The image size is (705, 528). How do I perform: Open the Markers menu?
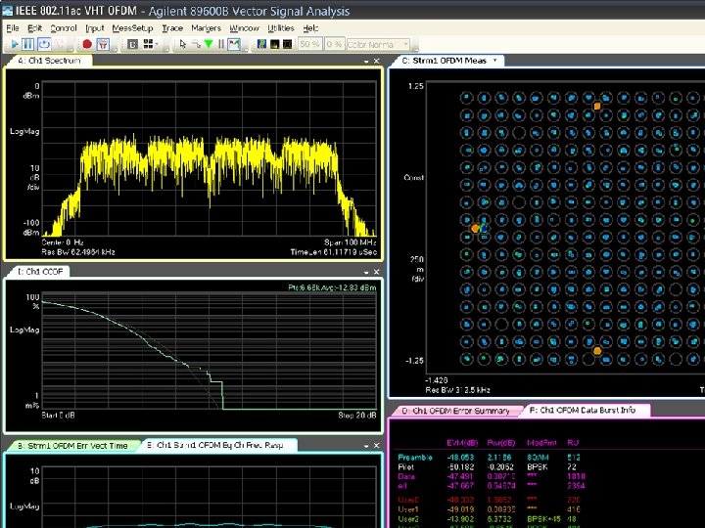[206, 28]
